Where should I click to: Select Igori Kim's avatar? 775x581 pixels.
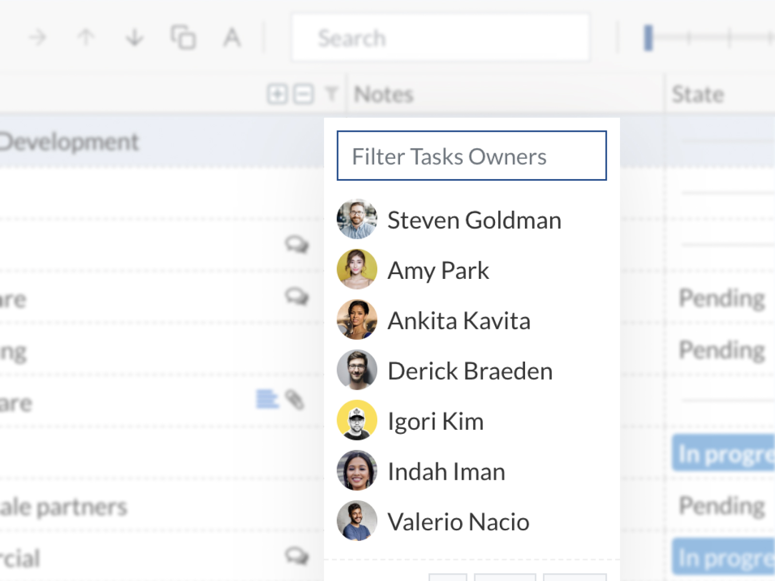357,420
